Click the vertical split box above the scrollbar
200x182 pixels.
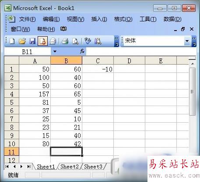(x=192, y=59)
